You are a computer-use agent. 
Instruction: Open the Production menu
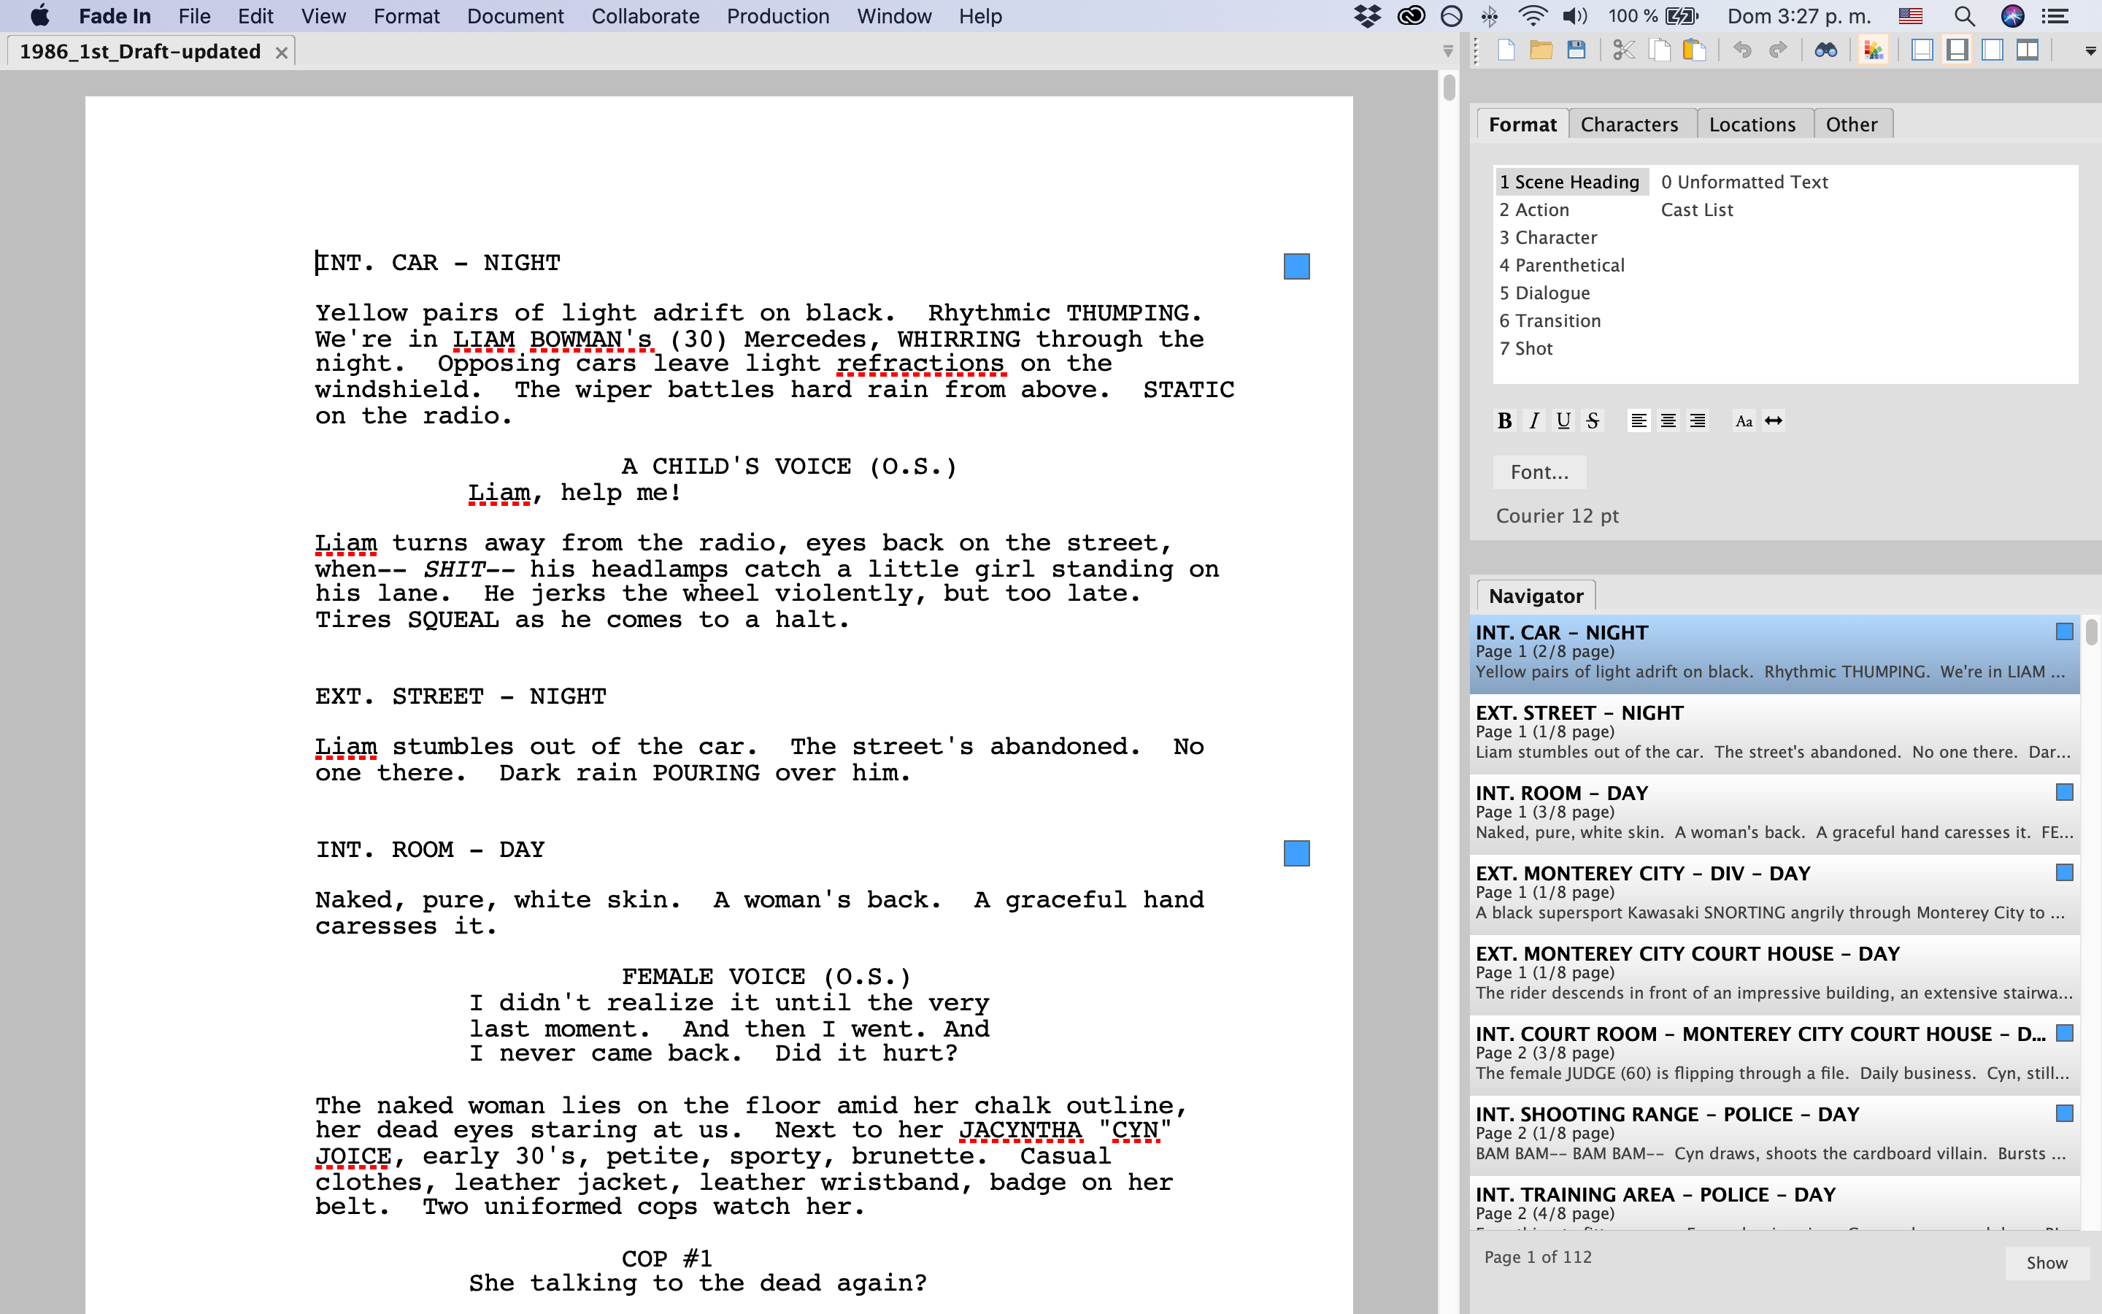click(x=777, y=17)
